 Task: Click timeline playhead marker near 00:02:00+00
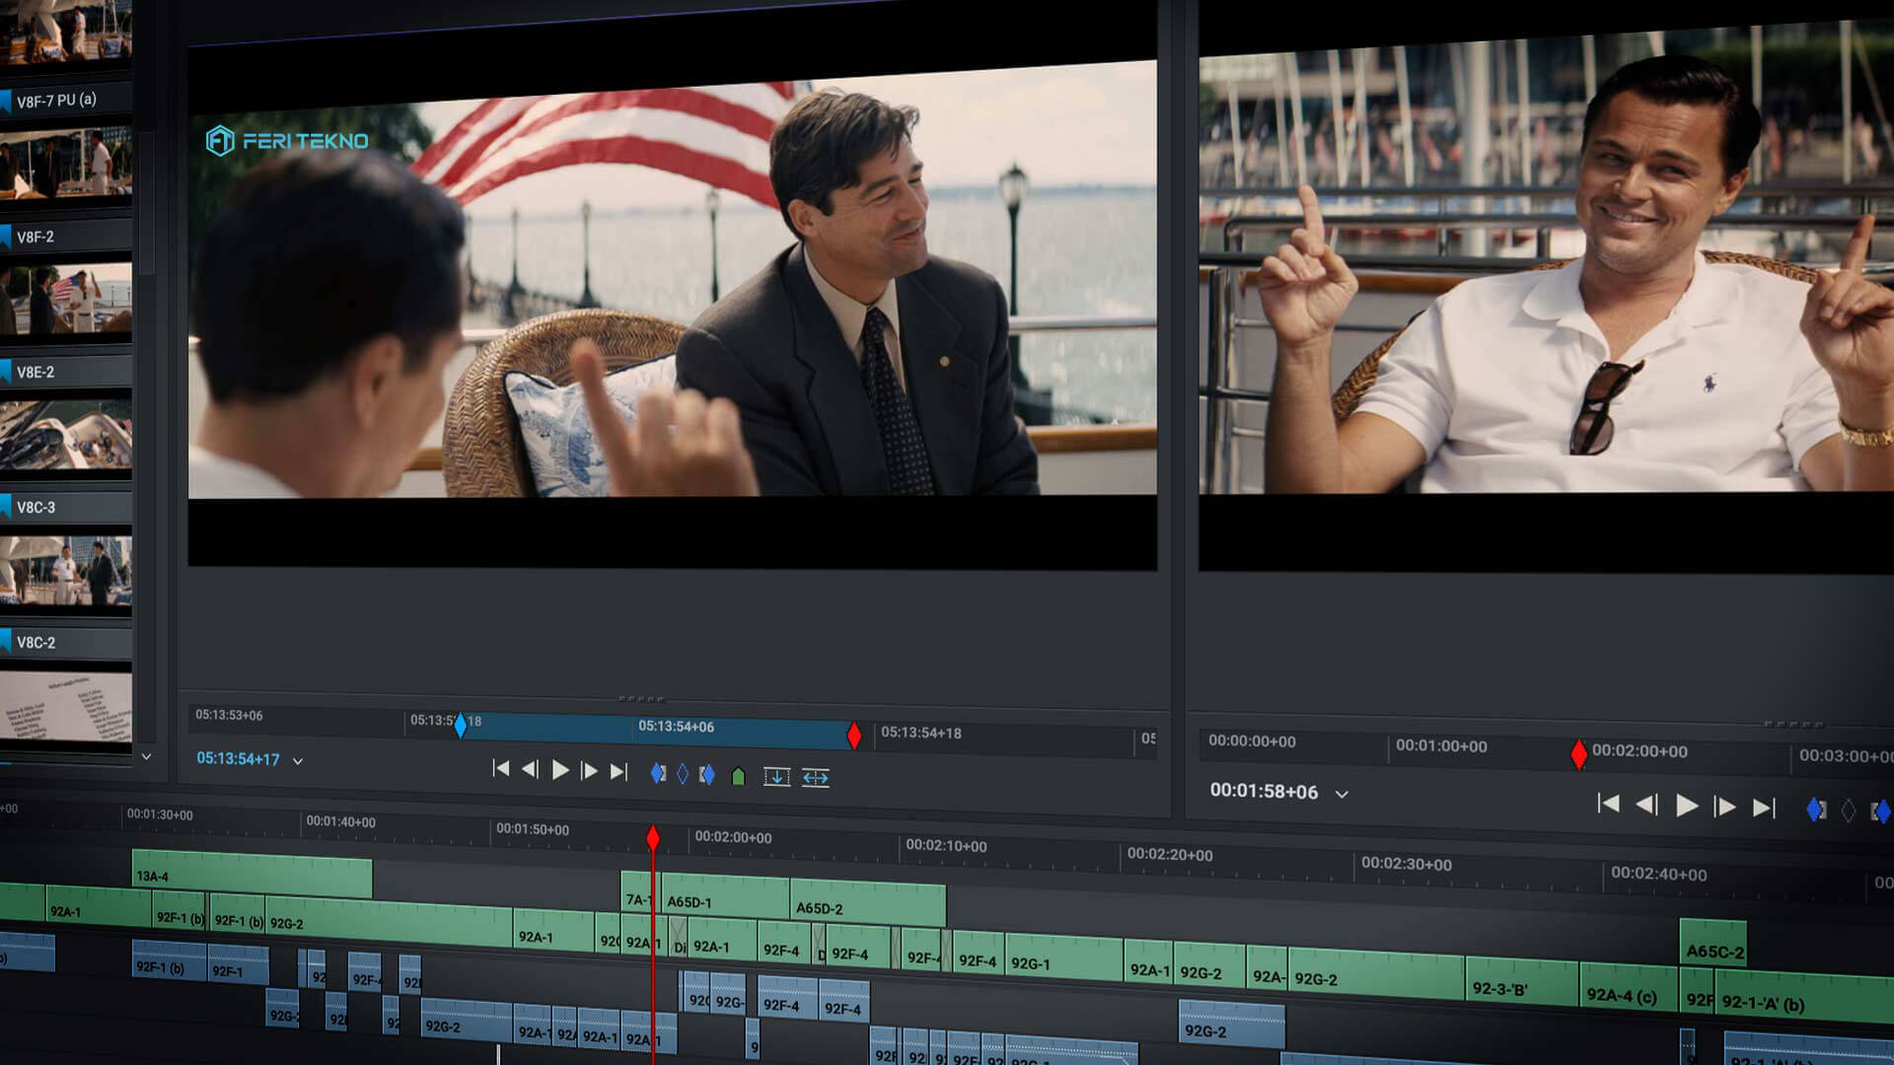652,838
